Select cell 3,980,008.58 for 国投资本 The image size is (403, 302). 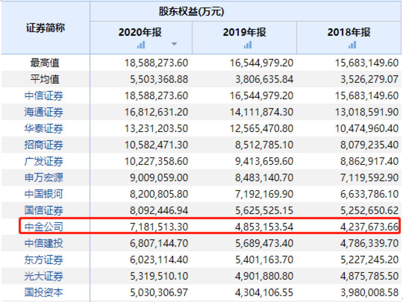(369, 293)
